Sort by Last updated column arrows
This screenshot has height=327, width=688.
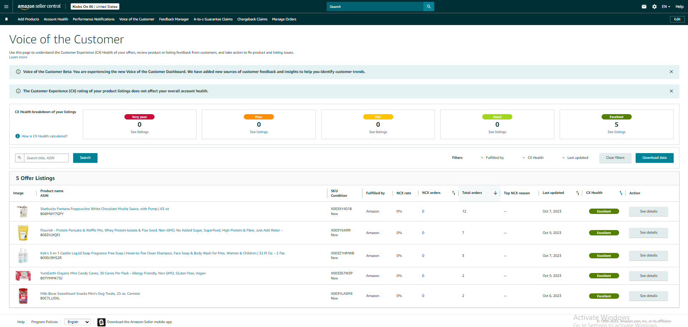pos(578,193)
